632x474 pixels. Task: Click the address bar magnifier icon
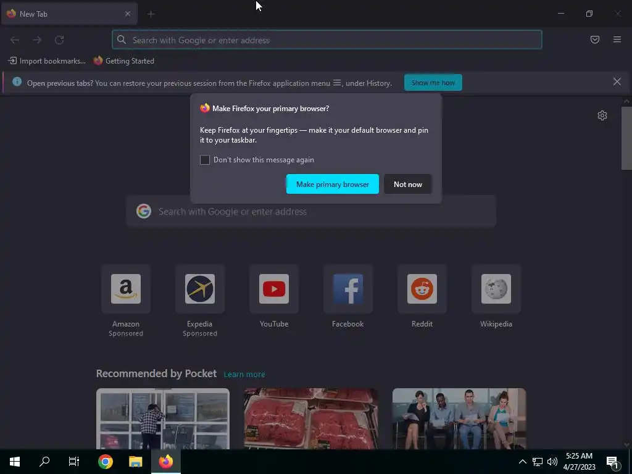[x=122, y=39]
